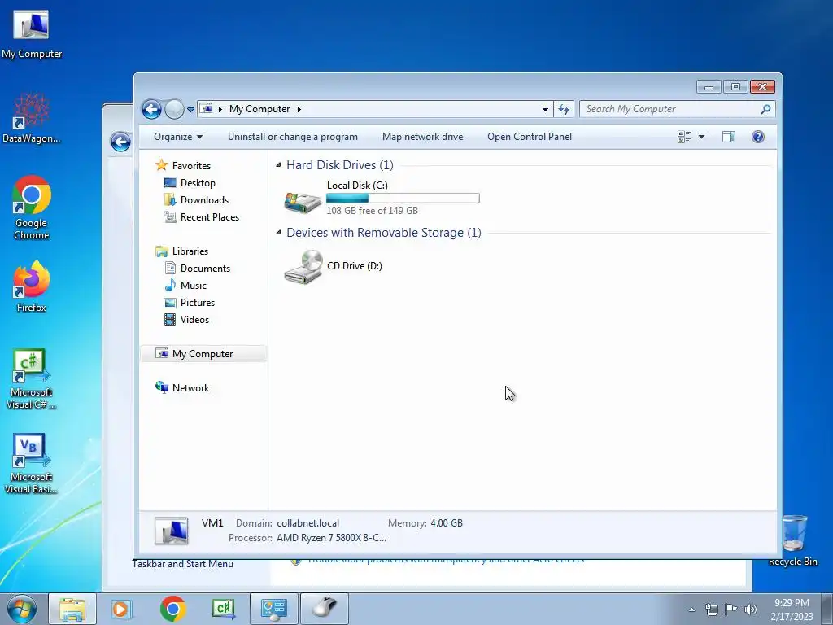
Task: Open Desktop in Favorites
Action: click(198, 183)
